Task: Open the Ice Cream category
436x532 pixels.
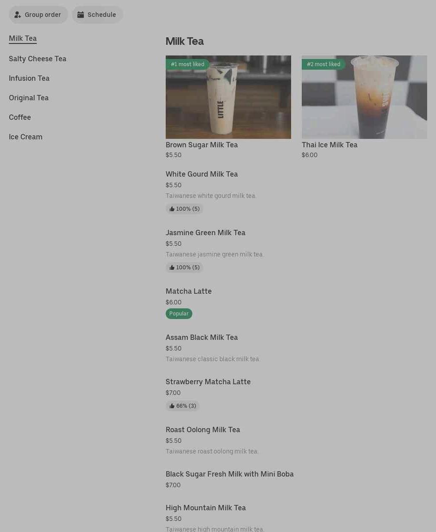Action: 26,137
